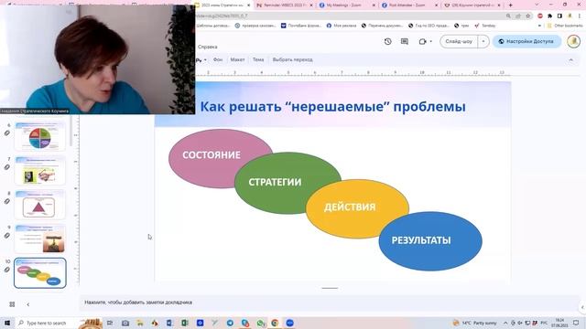
Task: Click the taskbar search box
Action: [47, 323]
